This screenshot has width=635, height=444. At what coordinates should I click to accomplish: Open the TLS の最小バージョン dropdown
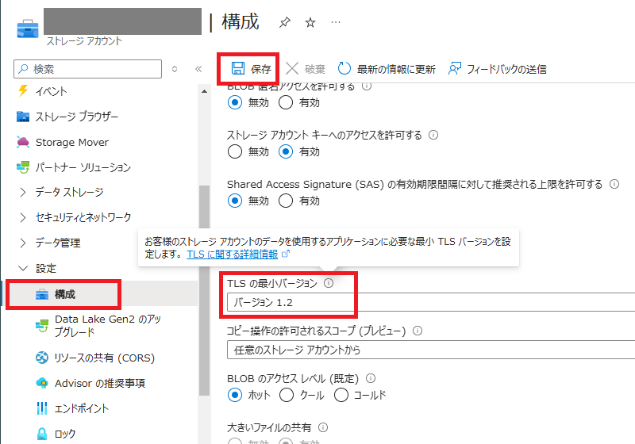(x=431, y=302)
